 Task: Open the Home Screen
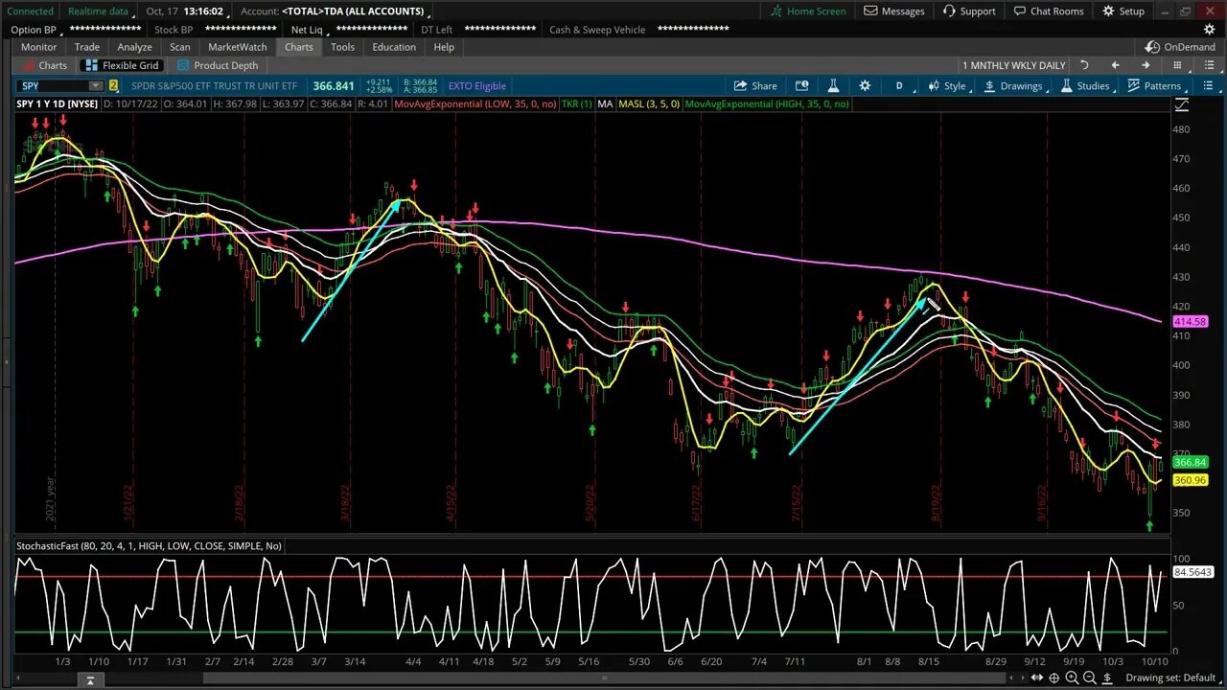pos(808,11)
